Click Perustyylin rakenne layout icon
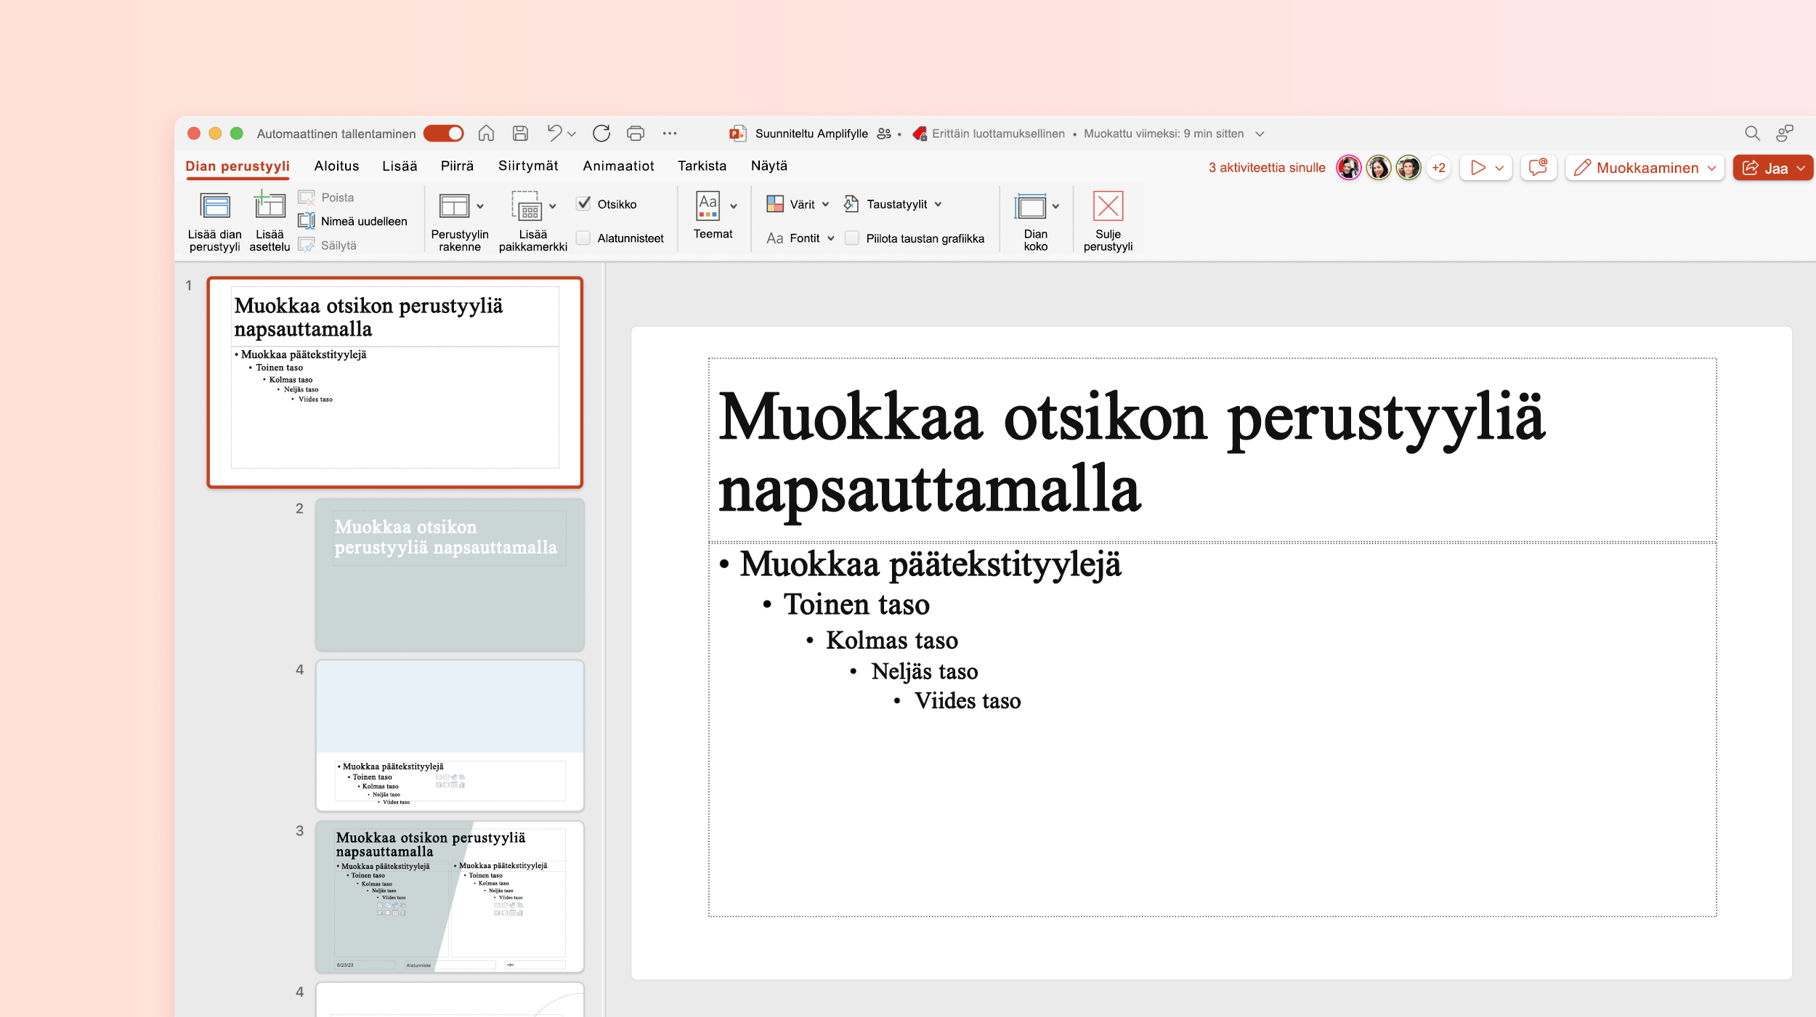This screenshot has width=1816, height=1017. click(454, 206)
